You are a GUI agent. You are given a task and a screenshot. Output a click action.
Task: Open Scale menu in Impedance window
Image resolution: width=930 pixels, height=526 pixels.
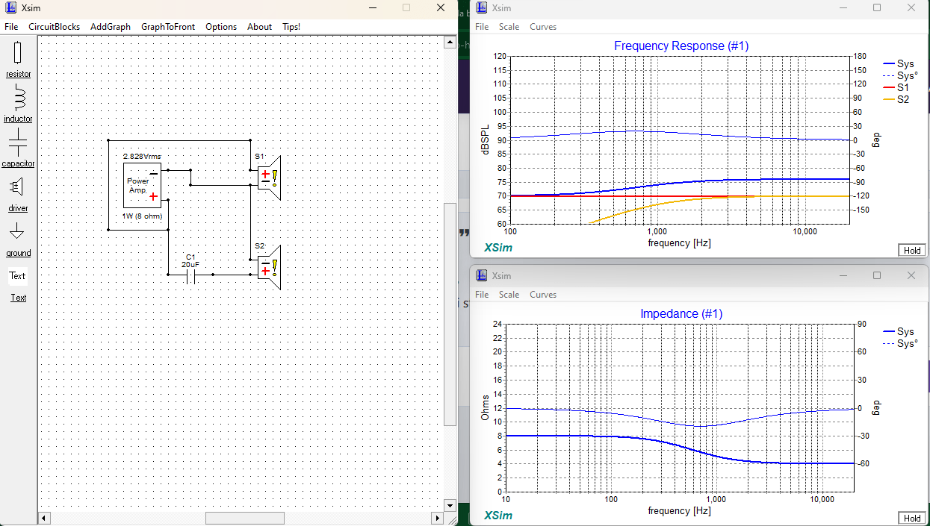point(509,294)
